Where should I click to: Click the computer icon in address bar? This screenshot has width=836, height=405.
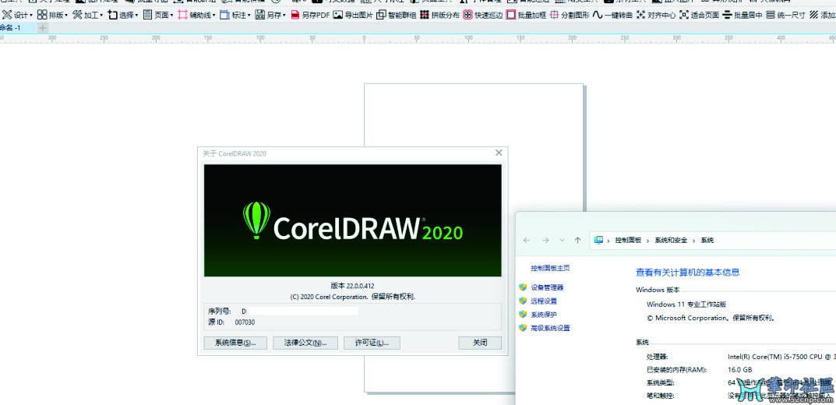pyautogui.click(x=598, y=241)
